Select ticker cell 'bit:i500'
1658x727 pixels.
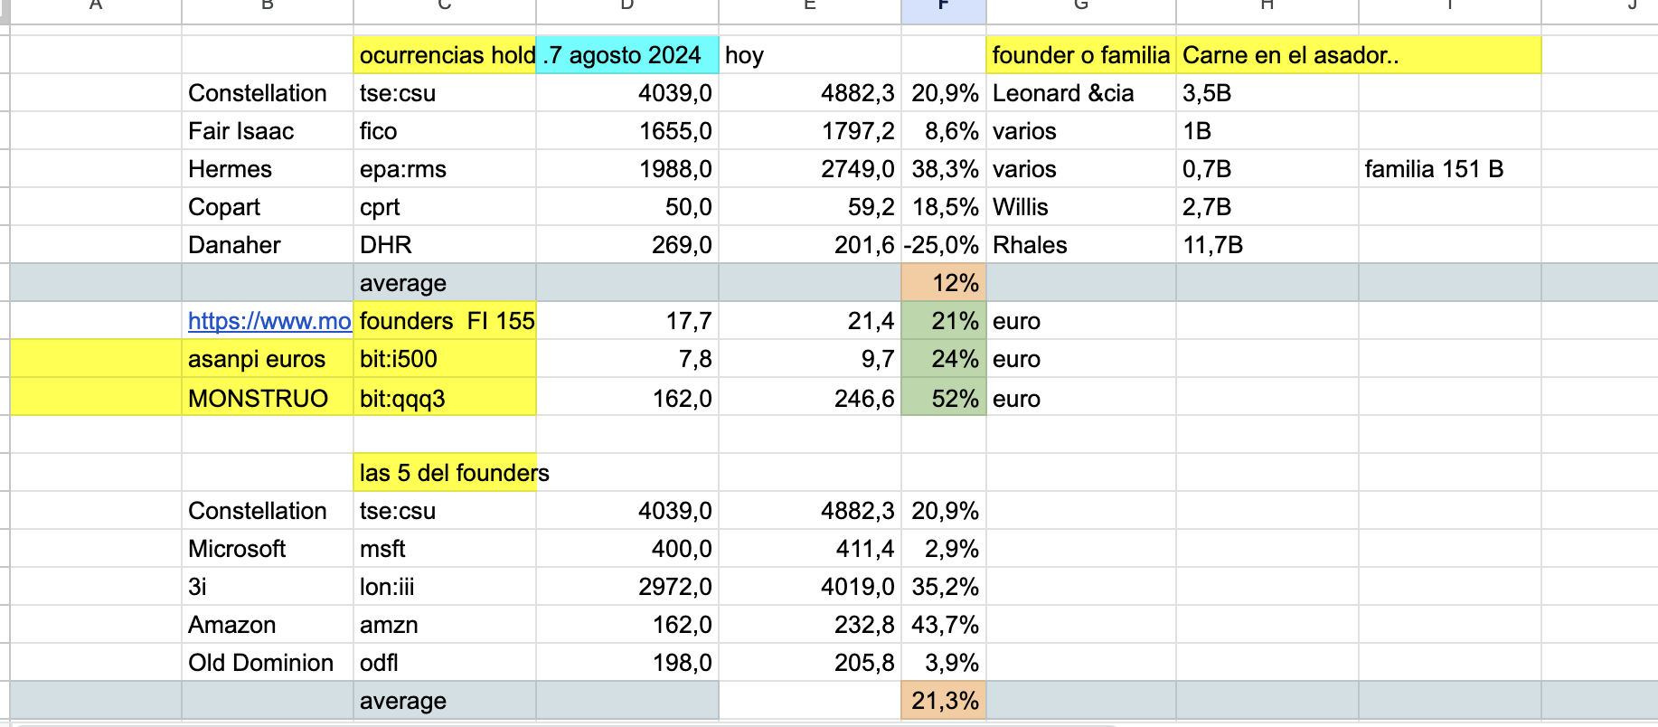click(x=445, y=359)
